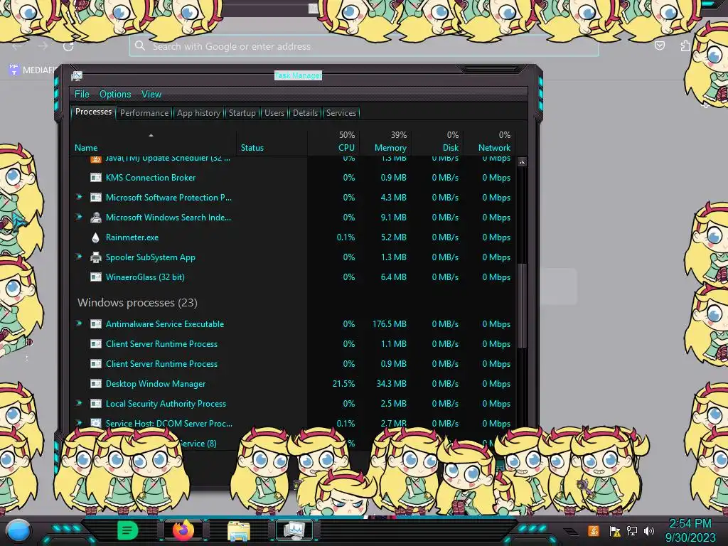Click the network tray icon
The width and height of the screenshot is (728, 546).
632,530
